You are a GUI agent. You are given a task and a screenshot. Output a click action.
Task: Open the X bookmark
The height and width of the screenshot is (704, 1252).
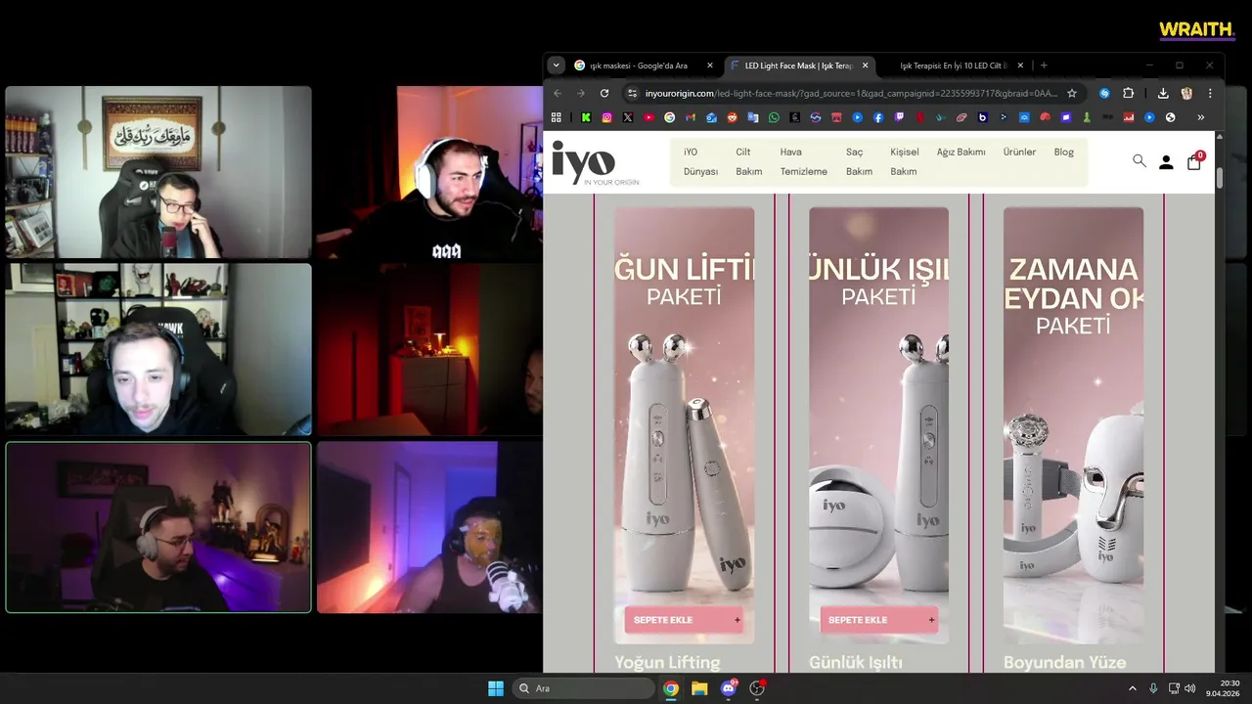click(628, 117)
